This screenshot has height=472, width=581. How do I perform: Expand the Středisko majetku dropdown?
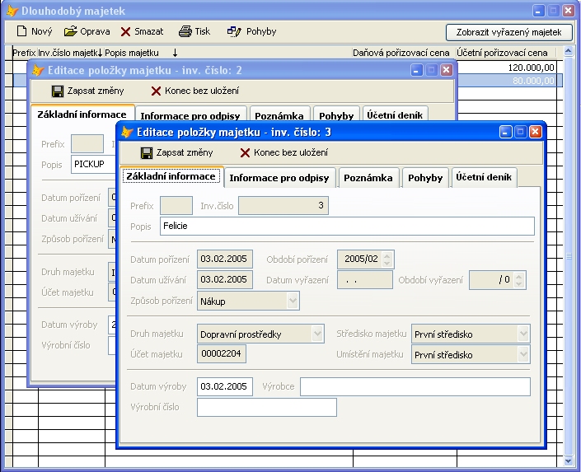pyautogui.click(x=522, y=334)
